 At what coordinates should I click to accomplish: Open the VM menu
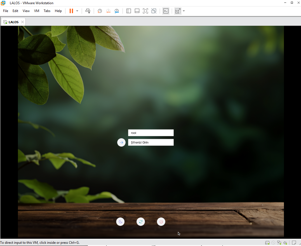point(37,11)
